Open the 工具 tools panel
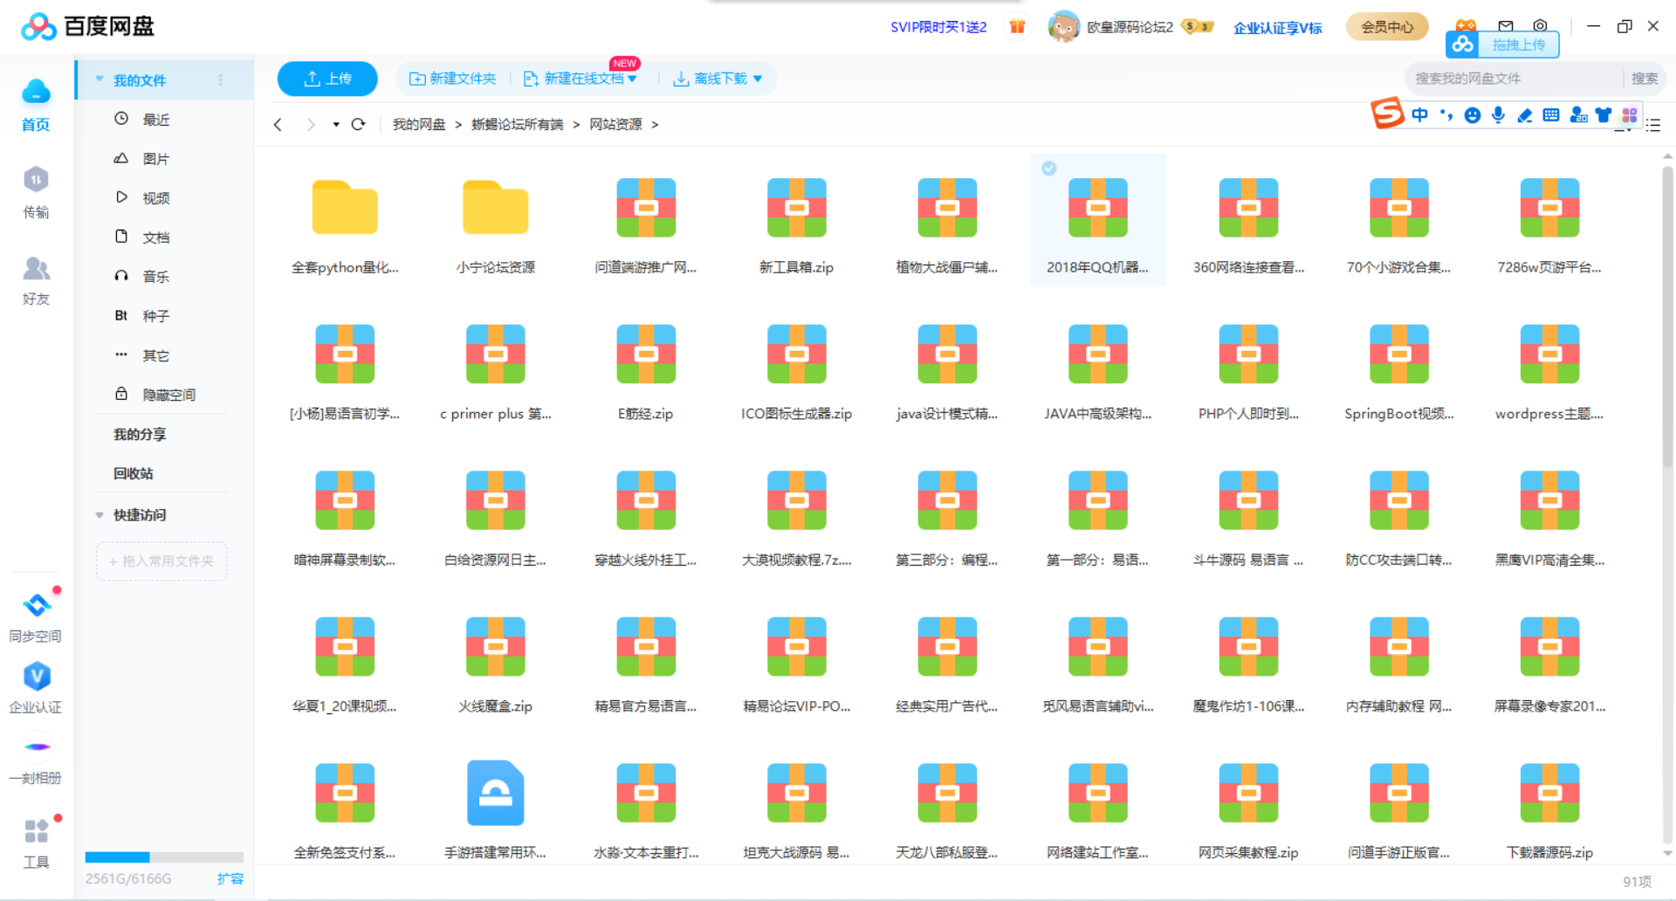This screenshot has width=1676, height=901. pos(36,843)
